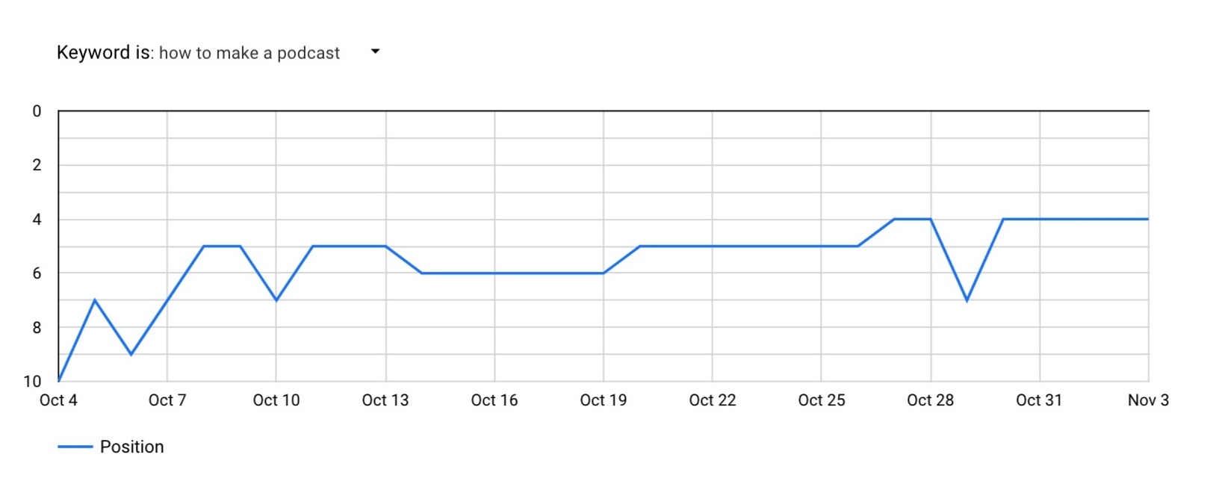Viewport: 1210px width, 481px height.
Task: Click the Oct 4 x-axis label
Action: [x=58, y=400]
